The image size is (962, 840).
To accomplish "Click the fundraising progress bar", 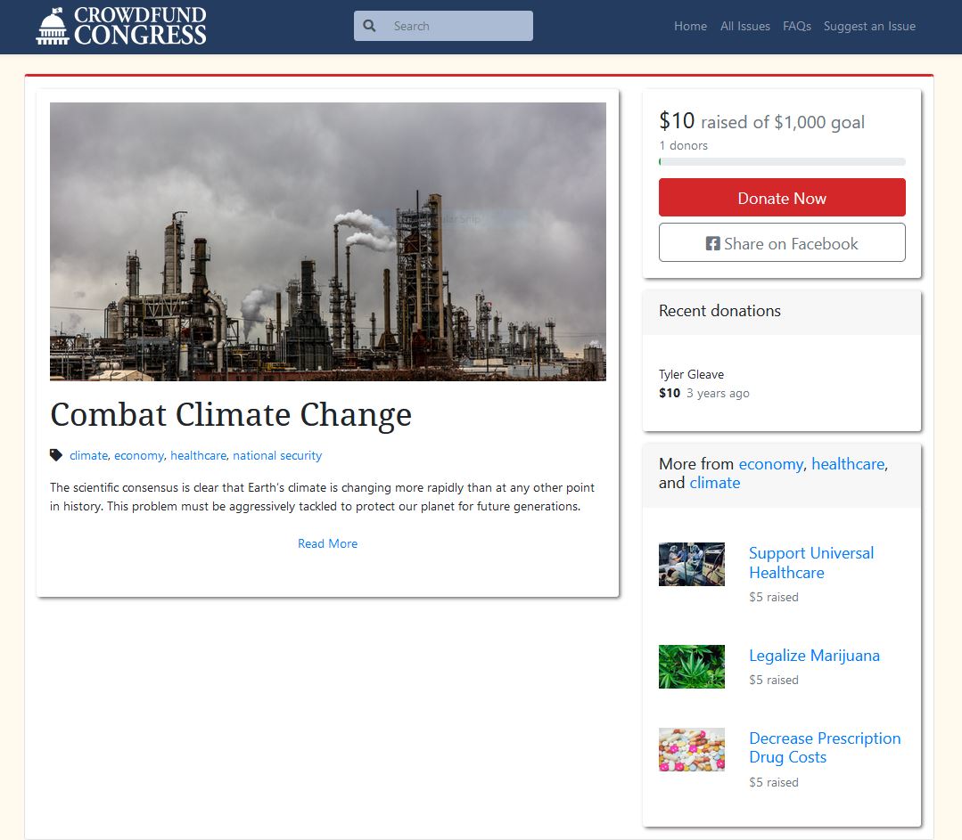I will pyautogui.click(x=782, y=161).
